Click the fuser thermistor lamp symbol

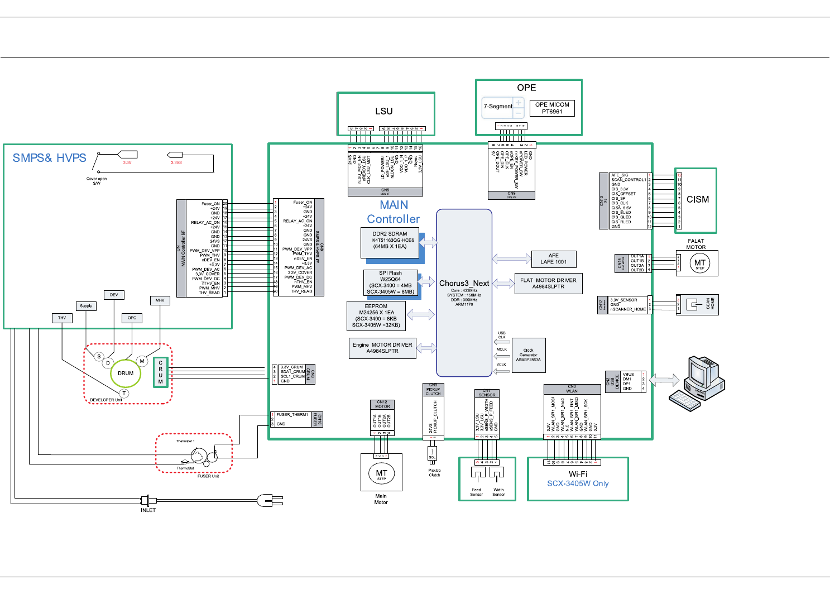(199, 457)
